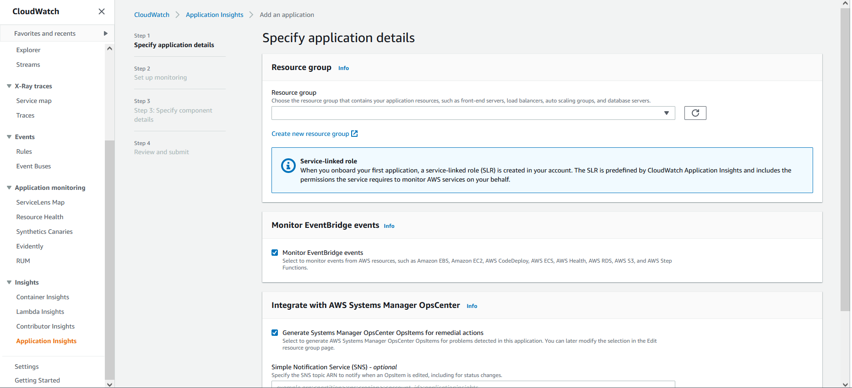Uncheck Monitor EventBridge events checkbox
This screenshot has width=852, height=388.
click(x=275, y=253)
